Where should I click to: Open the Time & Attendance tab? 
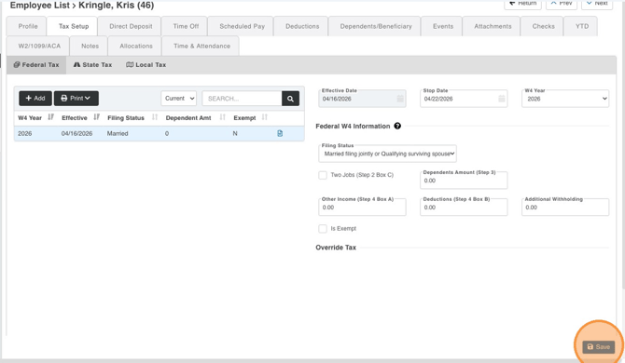[201, 47]
